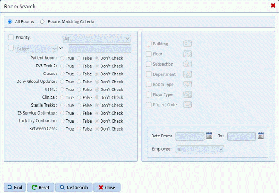
Task: Open the Select field dropdown
Action: [x=36, y=49]
